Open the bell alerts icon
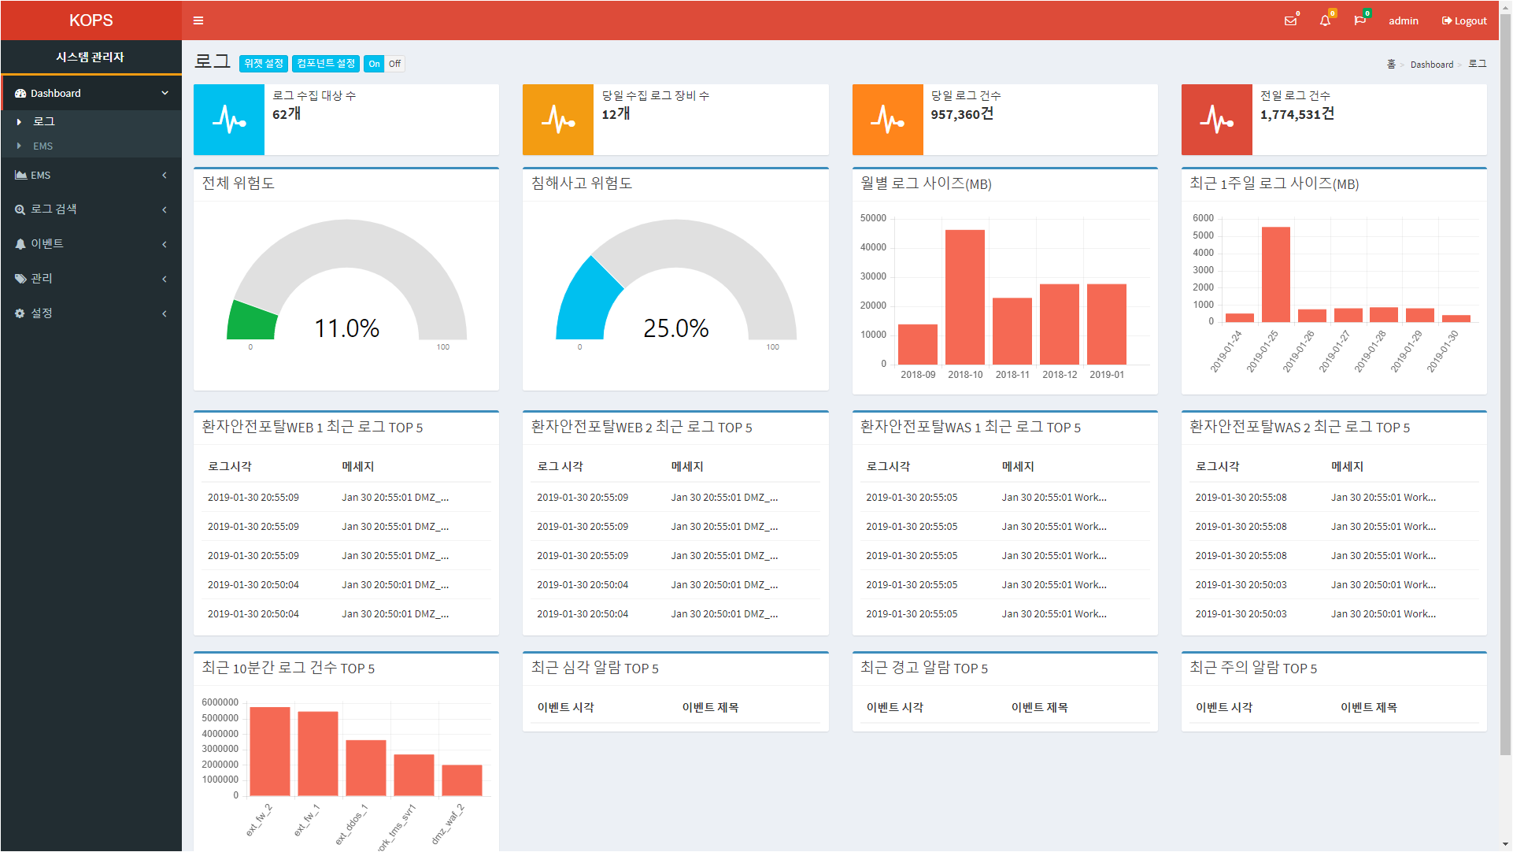Image resolution: width=1513 pixels, height=852 pixels. tap(1325, 20)
